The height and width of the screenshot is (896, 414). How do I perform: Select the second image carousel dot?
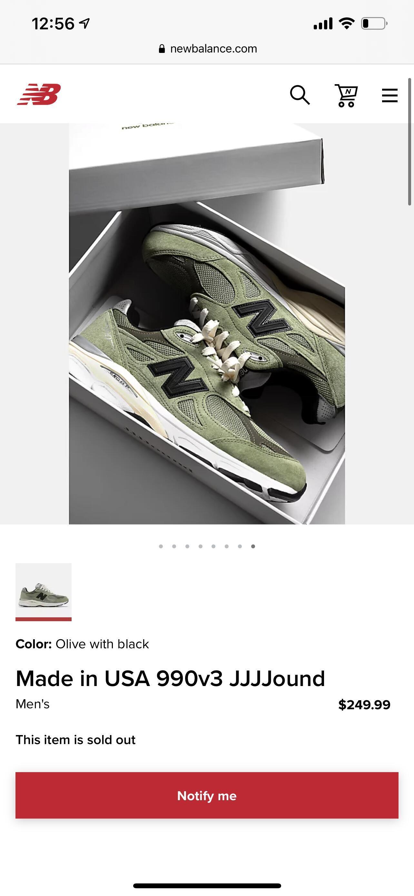click(x=174, y=546)
